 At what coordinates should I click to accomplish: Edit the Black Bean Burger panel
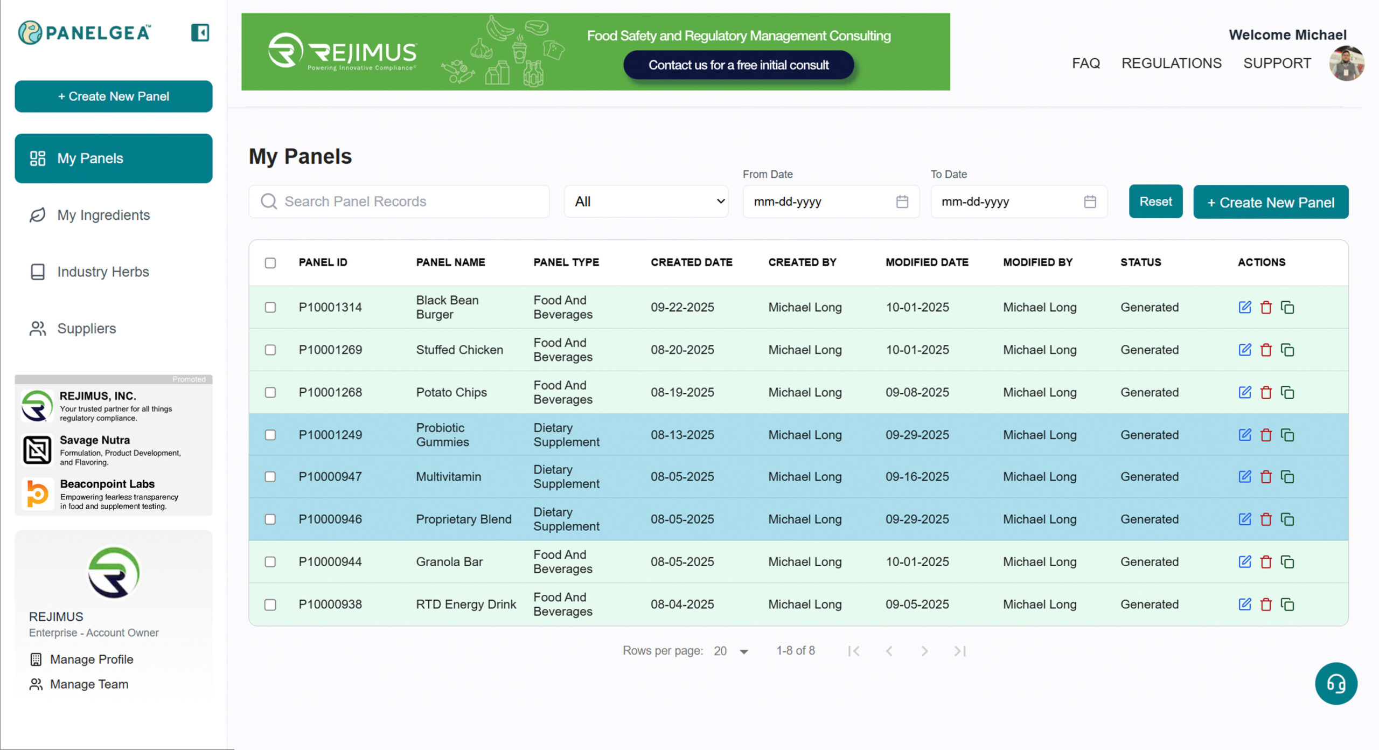tap(1244, 307)
